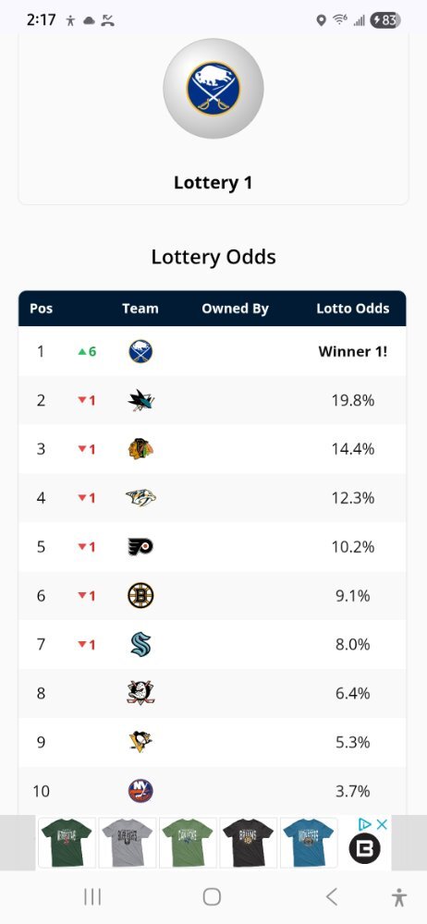
Task: Open the teal t-shirt ad thumbnail
Action: (308, 843)
